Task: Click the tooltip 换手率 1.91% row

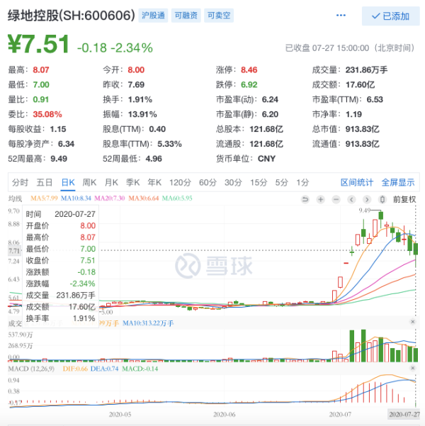Action: [60, 318]
